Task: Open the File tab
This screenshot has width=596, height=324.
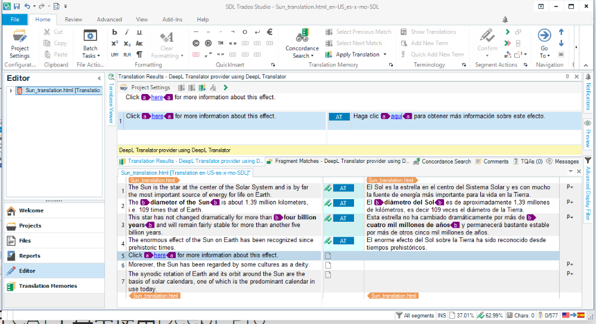Action: (x=15, y=20)
